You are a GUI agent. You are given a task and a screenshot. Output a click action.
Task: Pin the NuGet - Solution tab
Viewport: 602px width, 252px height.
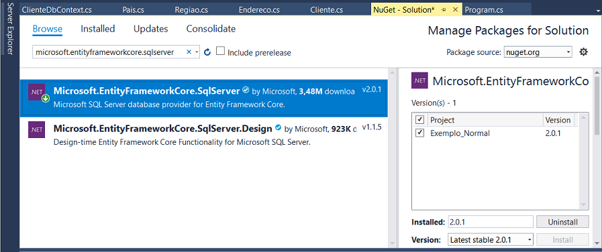click(x=444, y=10)
